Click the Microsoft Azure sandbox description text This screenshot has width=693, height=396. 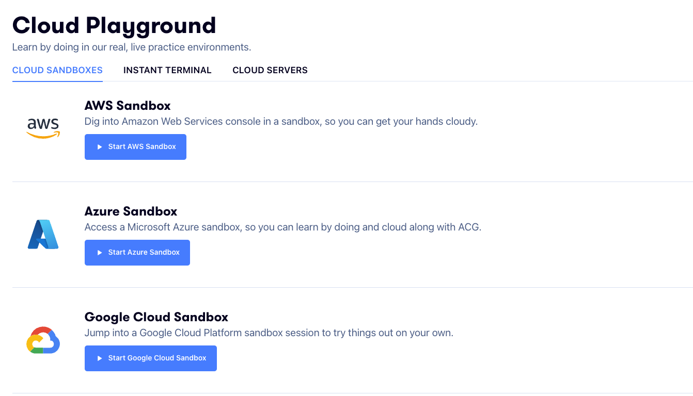click(x=282, y=227)
